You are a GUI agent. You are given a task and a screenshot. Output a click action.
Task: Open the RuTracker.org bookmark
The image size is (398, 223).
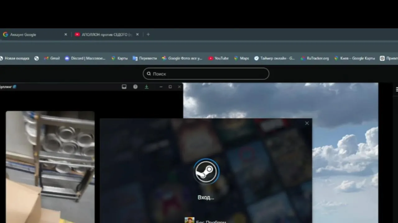[x=315, y=58]
